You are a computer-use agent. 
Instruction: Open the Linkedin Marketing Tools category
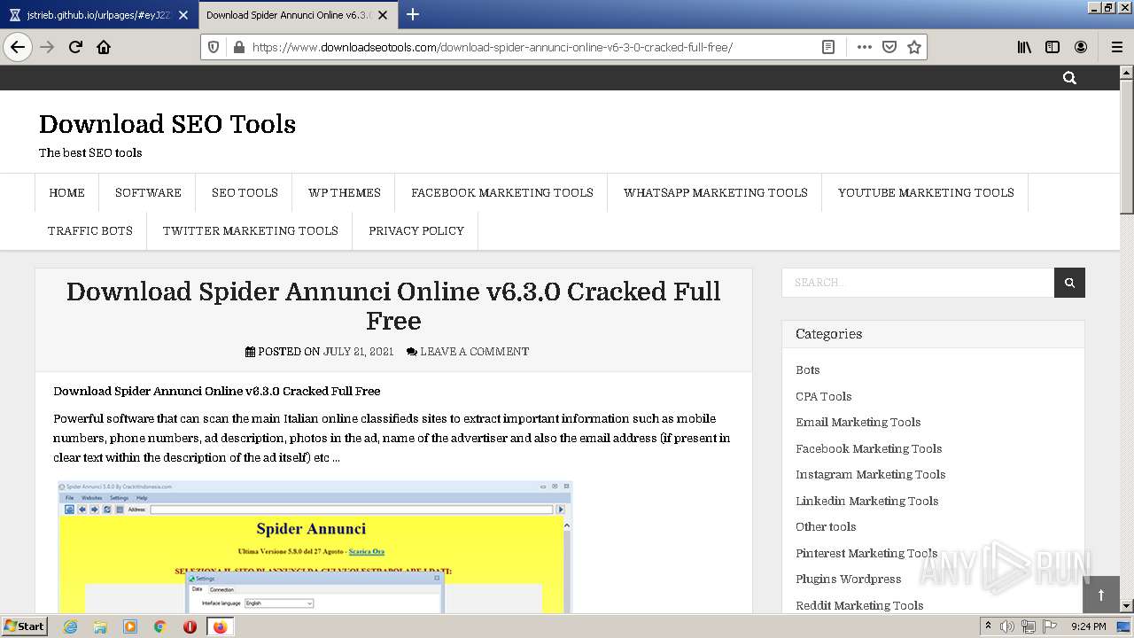pos(867,501)
